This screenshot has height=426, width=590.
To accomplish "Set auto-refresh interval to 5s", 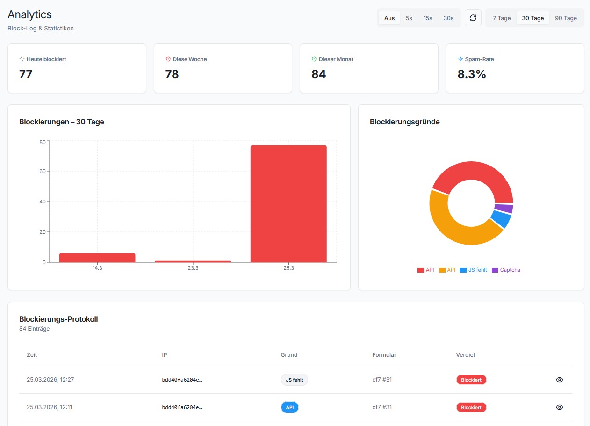I will click(x=409, y=18).
